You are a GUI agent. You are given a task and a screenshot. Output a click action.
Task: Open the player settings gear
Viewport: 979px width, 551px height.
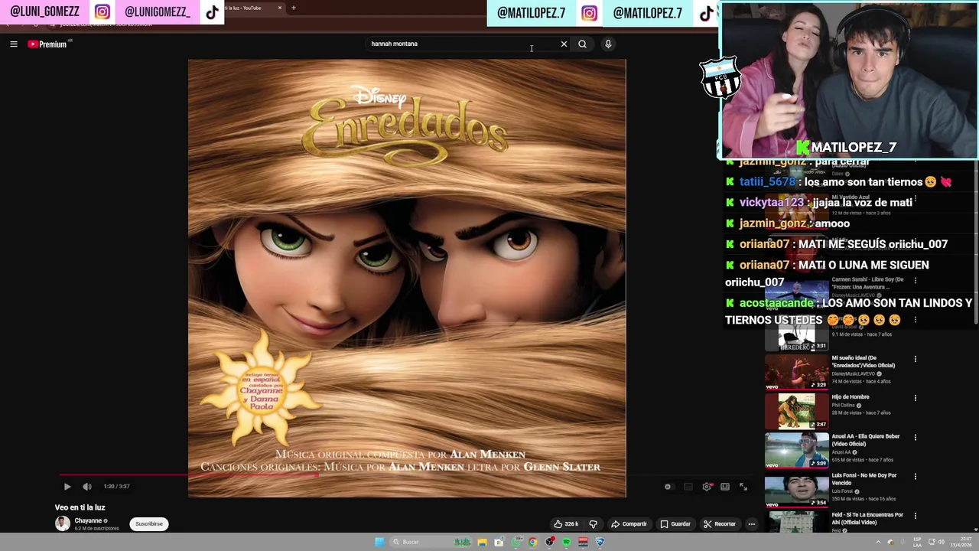click(x=707, y=487)
